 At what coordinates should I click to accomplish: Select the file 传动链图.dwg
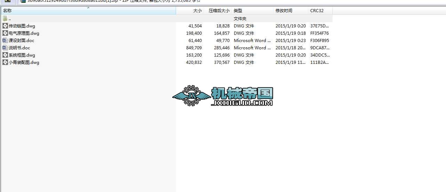[22, 26]
